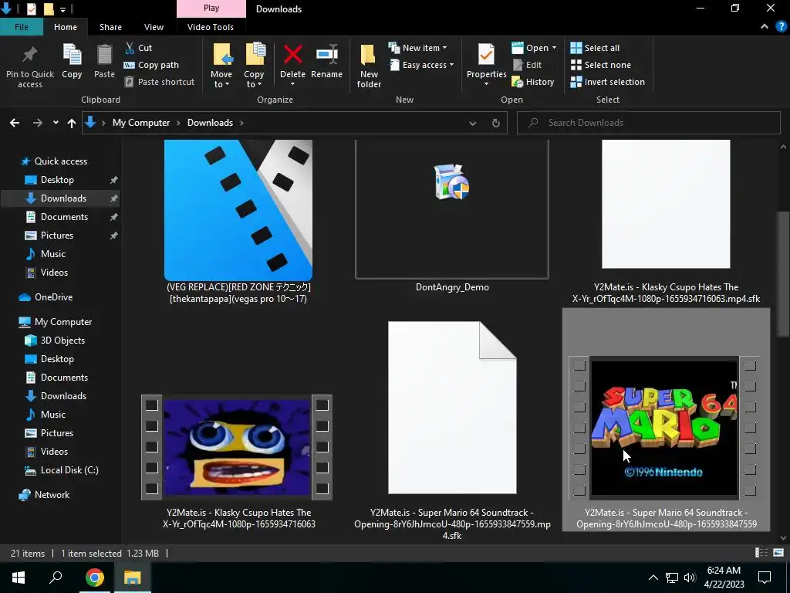
Task: Open Google Chrome from the taskbar
Action: [95, 578]
